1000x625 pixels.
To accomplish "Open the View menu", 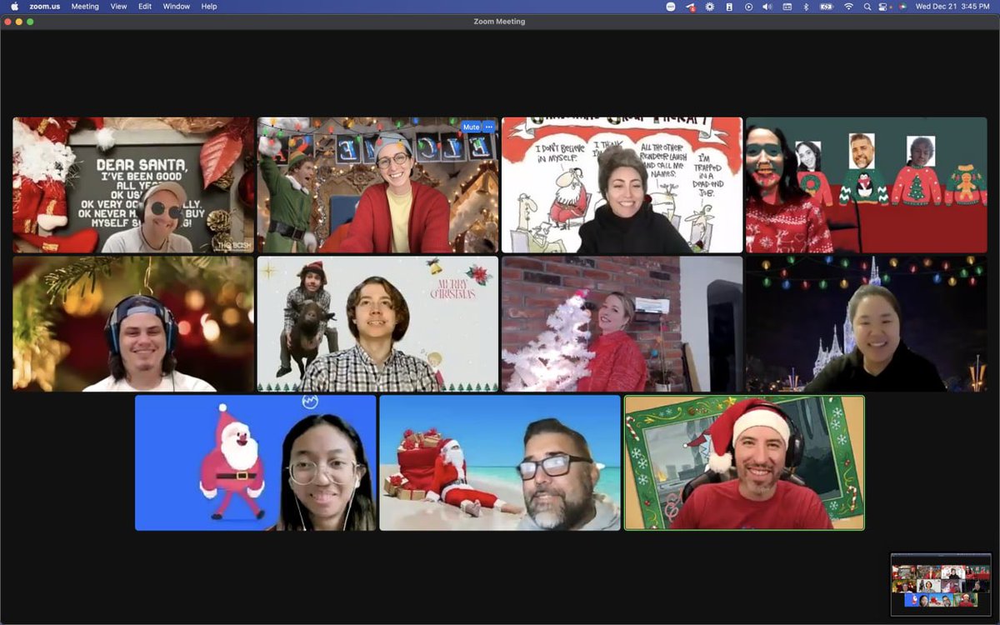I will point(118,6).
